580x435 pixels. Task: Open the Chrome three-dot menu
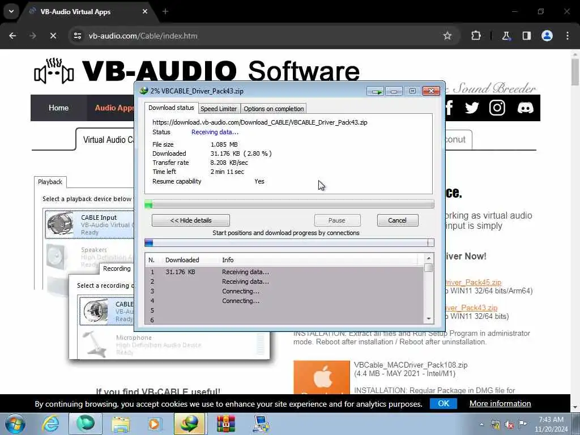pos(568,36)
